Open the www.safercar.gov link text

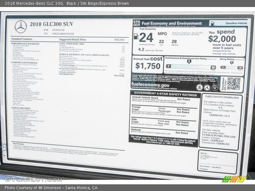[x=154, y=142]
